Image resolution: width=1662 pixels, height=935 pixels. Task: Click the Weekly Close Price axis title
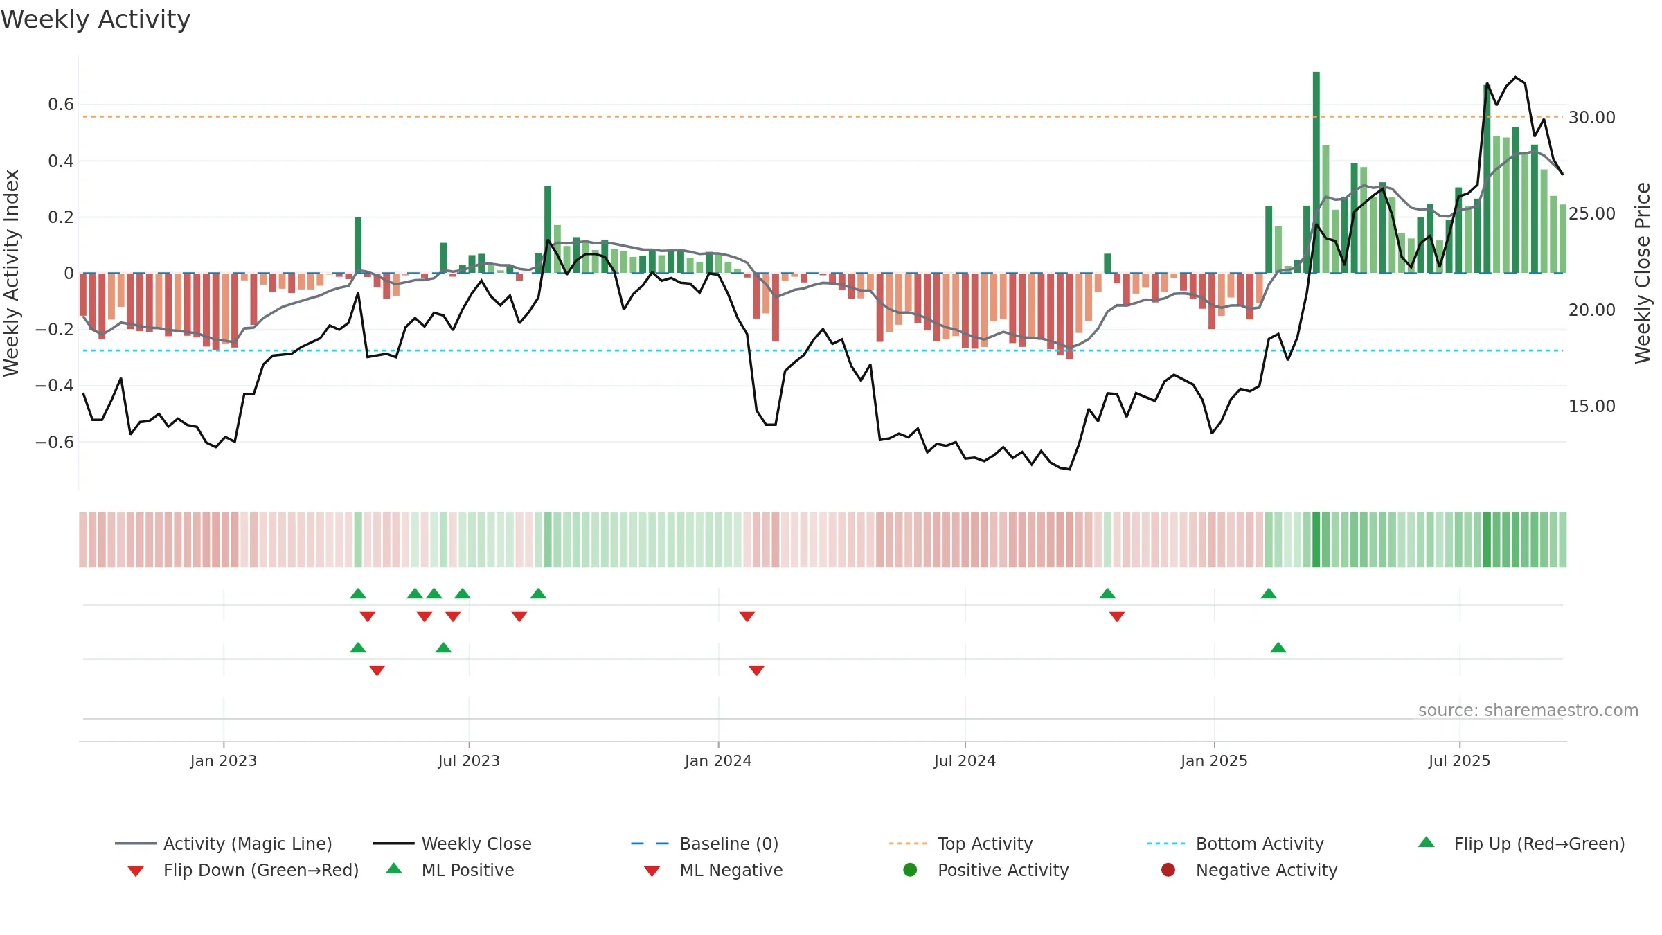[x=1643, y=273]
